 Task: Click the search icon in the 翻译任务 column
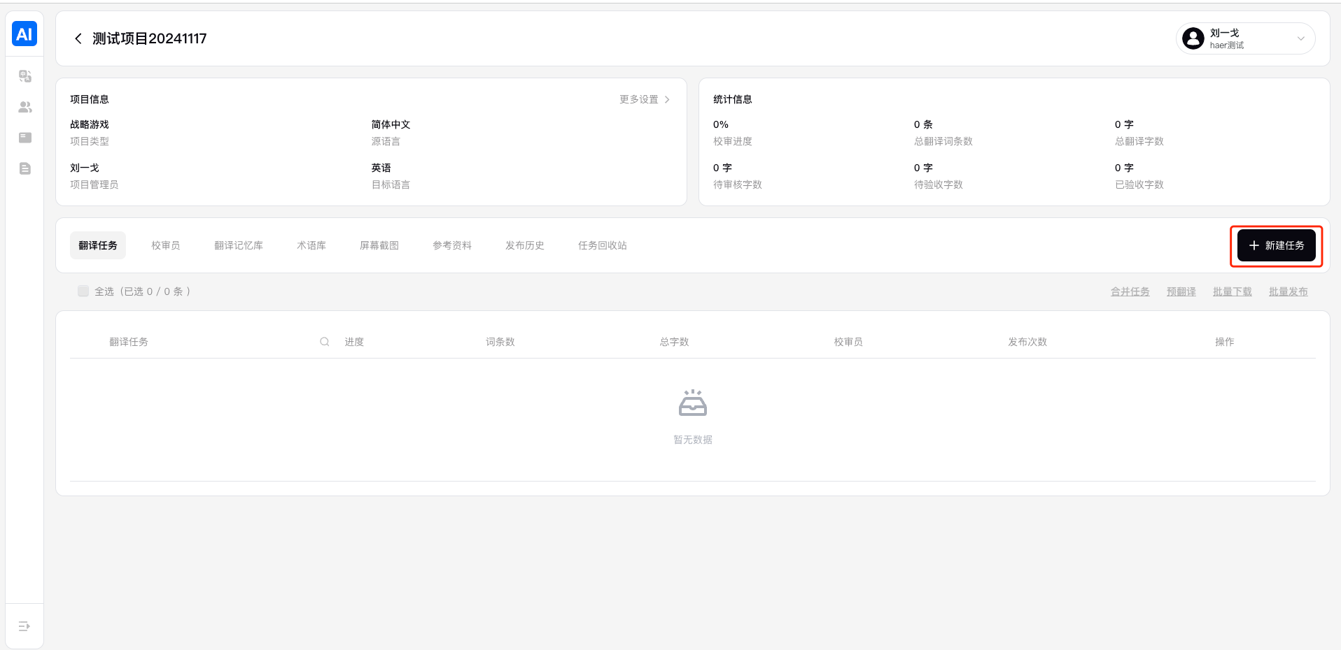click(x=325, y=342)
